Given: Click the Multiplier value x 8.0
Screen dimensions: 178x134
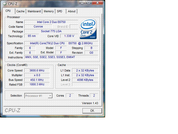Looking at the screenshot, I should point(37,75).
